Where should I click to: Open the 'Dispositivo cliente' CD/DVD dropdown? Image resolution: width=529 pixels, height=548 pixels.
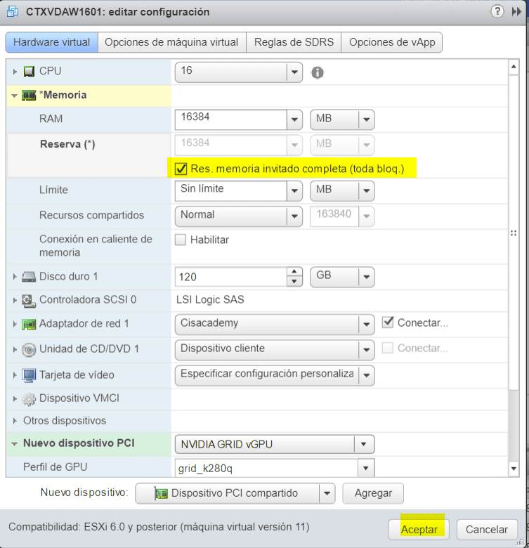point(274,349)
